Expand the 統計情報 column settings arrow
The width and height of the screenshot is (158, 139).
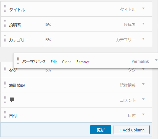[143, 84]
